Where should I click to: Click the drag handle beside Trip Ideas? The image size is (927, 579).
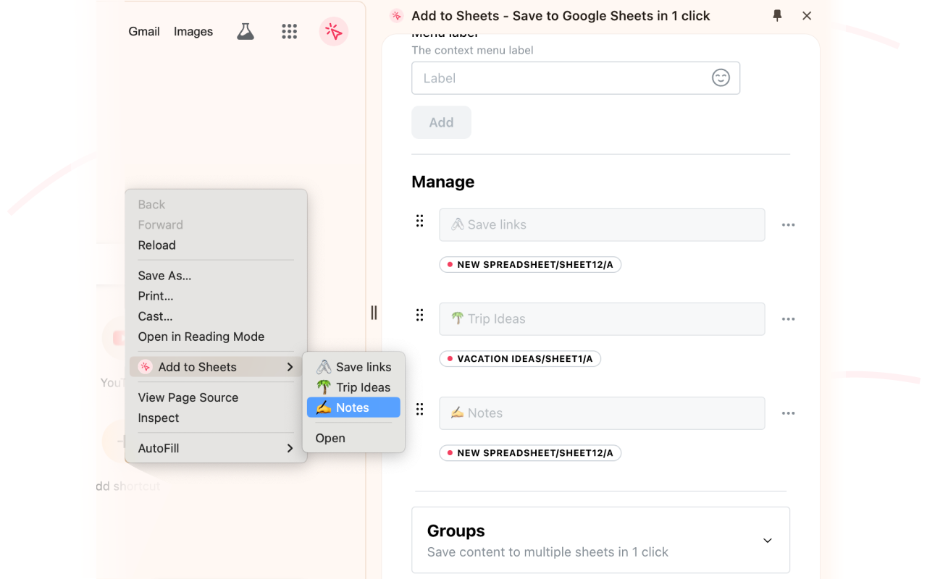tap(420, 315)
